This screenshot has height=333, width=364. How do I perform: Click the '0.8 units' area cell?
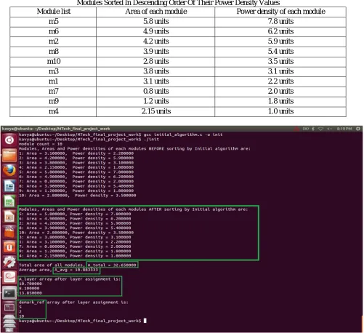click(x=156, y=91)
